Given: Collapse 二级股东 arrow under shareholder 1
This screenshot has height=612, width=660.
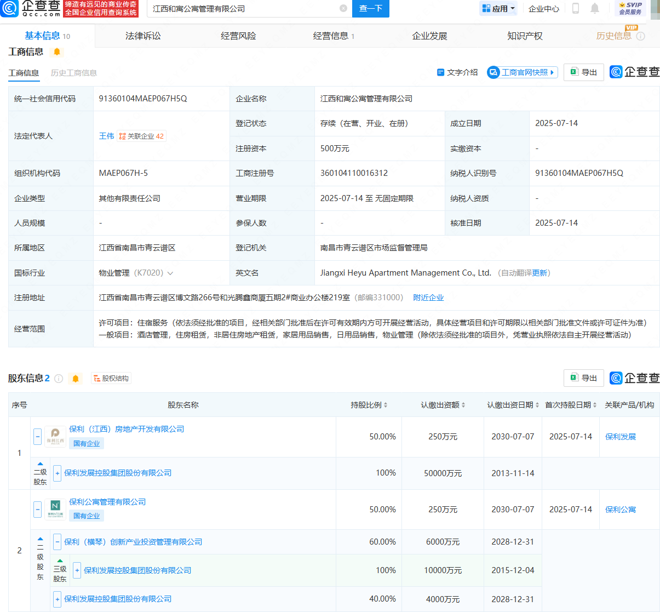Looking at the screenshot, I should 40,464.
